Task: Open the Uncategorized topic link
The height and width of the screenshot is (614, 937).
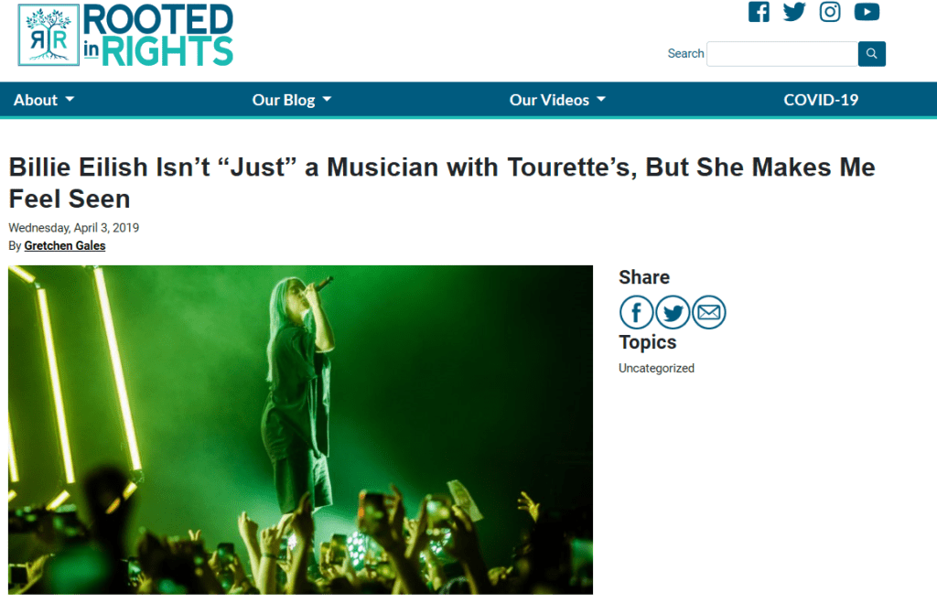Action: point(656,368)
